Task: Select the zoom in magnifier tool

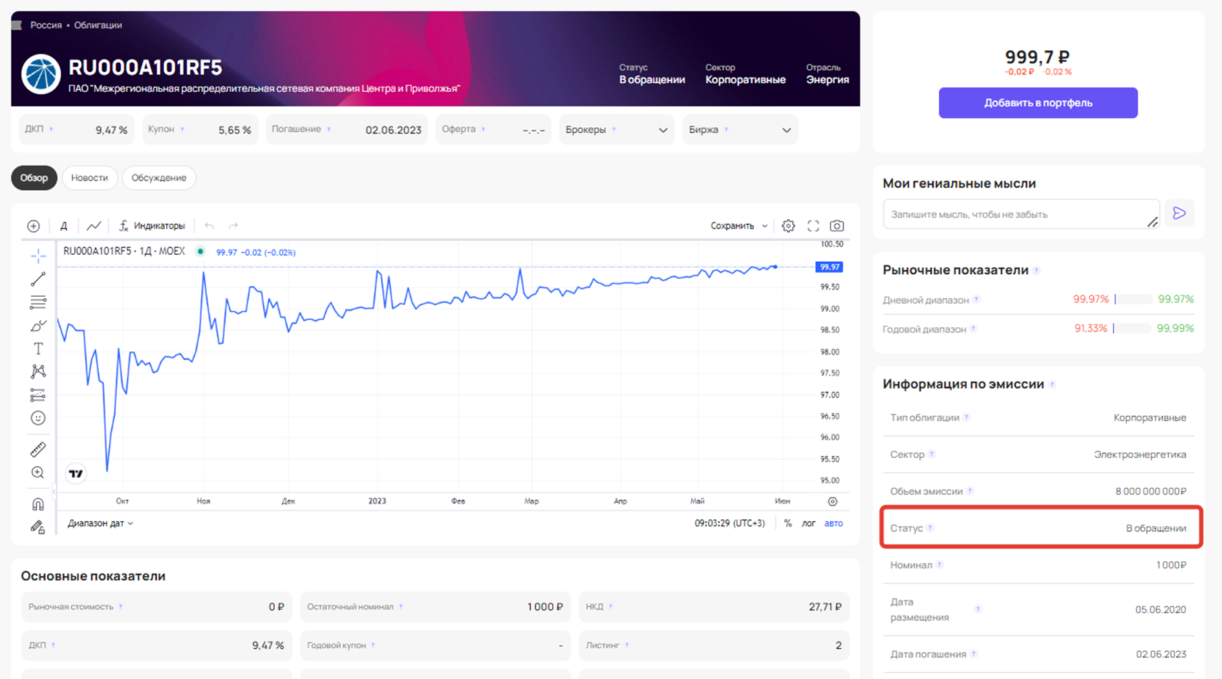Action: point(38,473)
